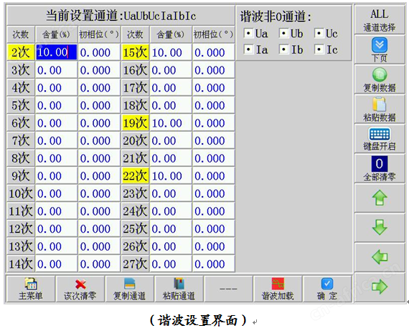Screen dimensions: 409x328
Task: Click the 粘贴通道 paste channel button
Action: 179,289
